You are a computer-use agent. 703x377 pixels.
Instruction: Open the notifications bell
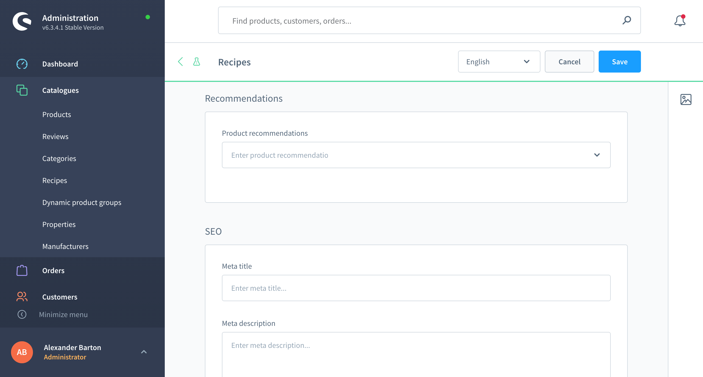coord(680,21)
